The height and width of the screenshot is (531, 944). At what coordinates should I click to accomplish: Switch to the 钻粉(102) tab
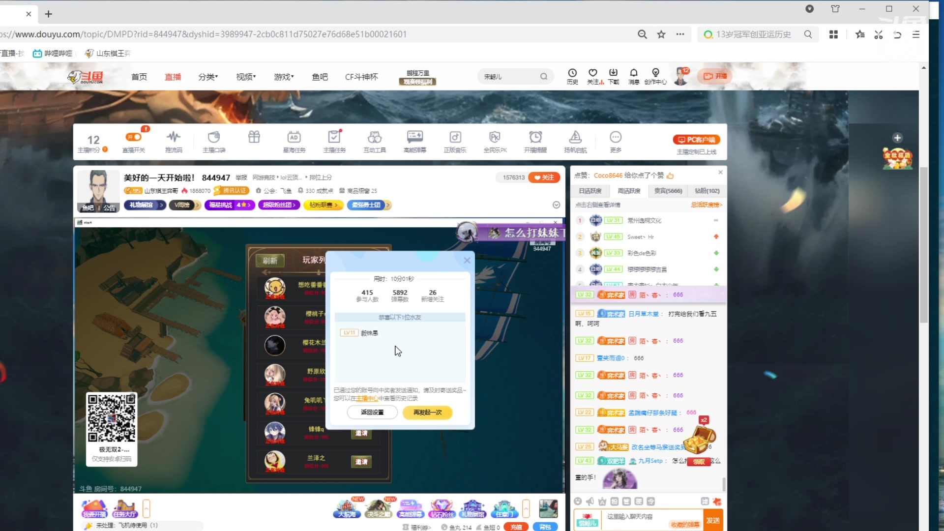click(x=707, y=191)
